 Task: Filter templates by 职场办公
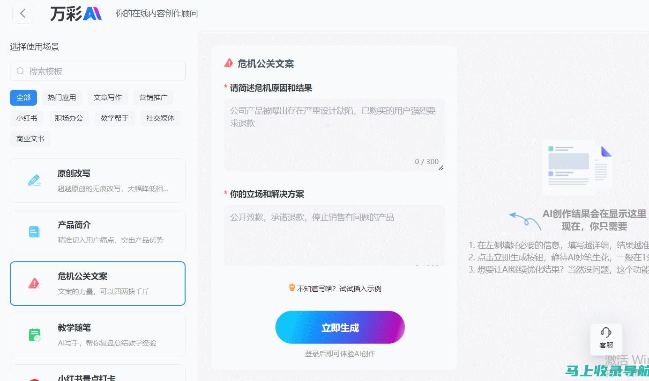(69, 118)
